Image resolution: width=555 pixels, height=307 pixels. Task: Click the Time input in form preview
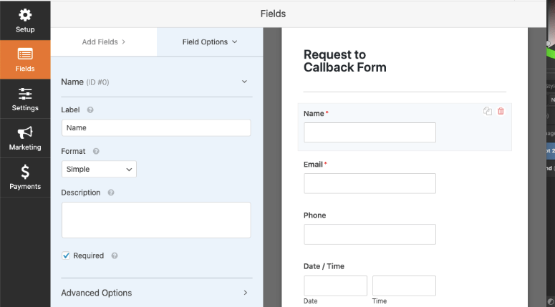click(x=404, y=286)
